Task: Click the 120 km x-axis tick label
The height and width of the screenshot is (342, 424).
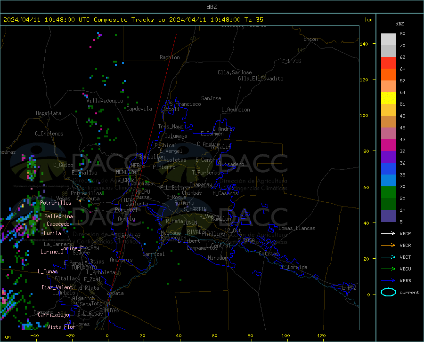Action: 321,335
